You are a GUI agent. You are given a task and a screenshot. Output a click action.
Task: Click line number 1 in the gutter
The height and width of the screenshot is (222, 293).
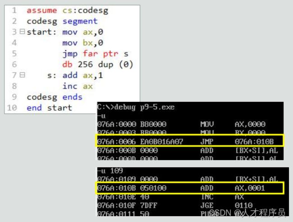coord(14,10)
